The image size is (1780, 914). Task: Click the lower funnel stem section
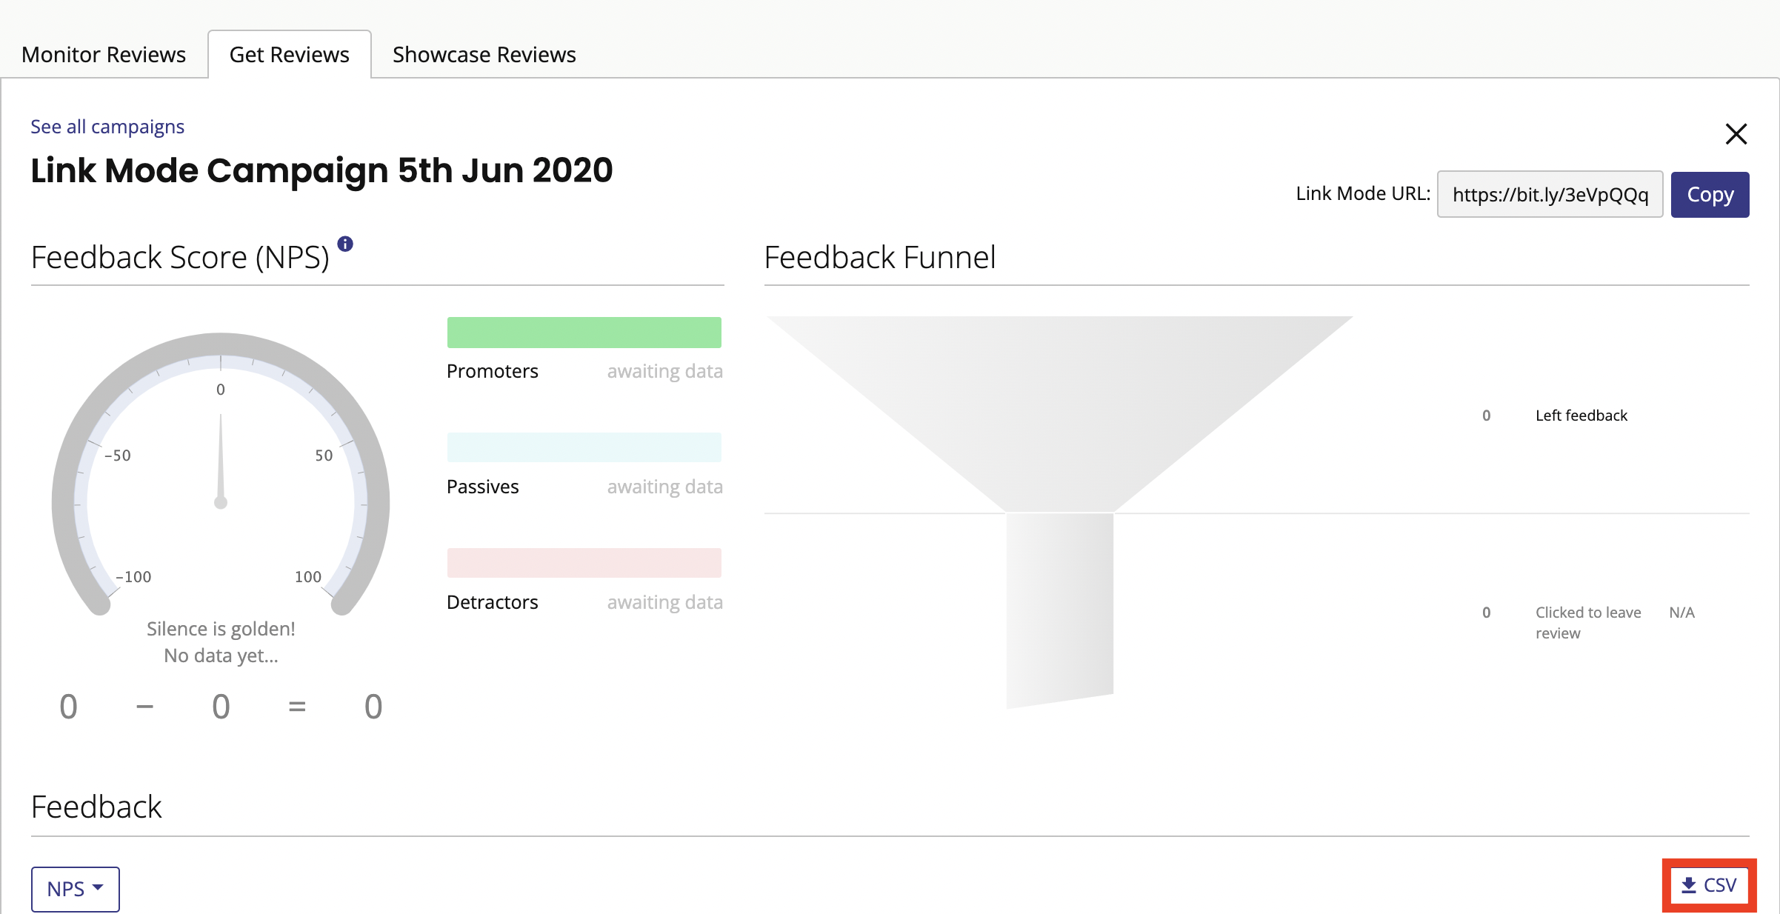click(x=1059, y=610)
